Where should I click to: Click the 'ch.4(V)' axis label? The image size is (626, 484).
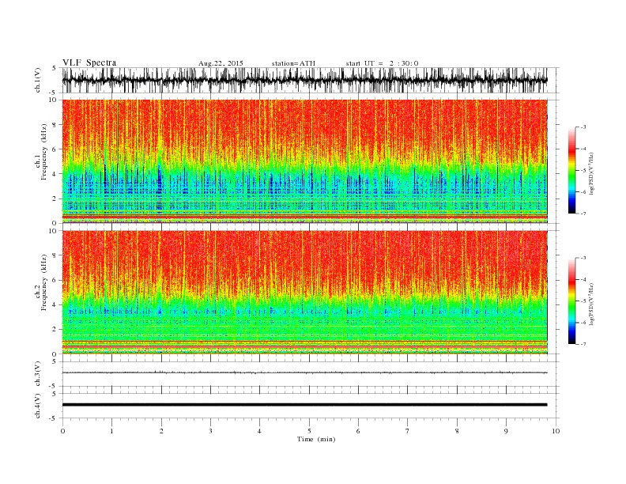38,406
